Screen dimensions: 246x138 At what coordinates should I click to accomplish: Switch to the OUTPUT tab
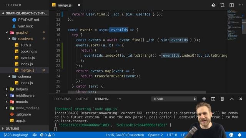coord(82,99)
